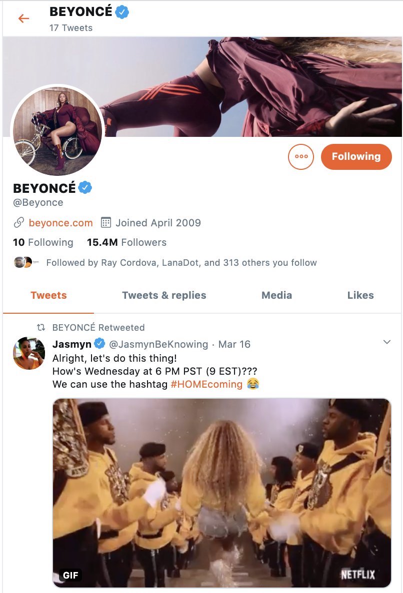Switch to the Media tab
The height and width of the screenshot is (593, 403).
click(x=276, y=295)
